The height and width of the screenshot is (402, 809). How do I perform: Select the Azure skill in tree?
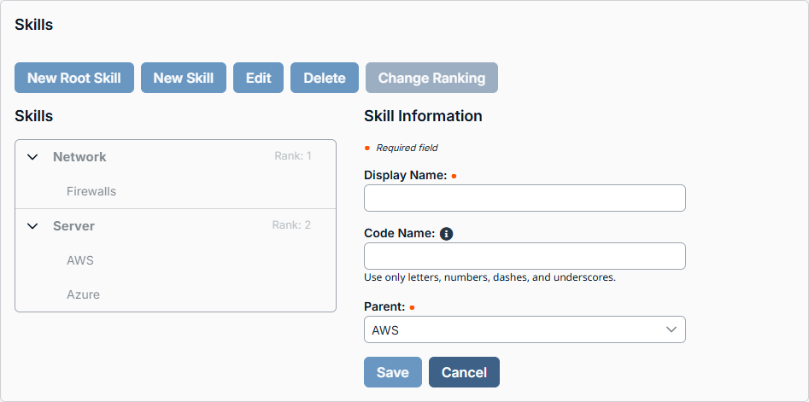point(84,294)
